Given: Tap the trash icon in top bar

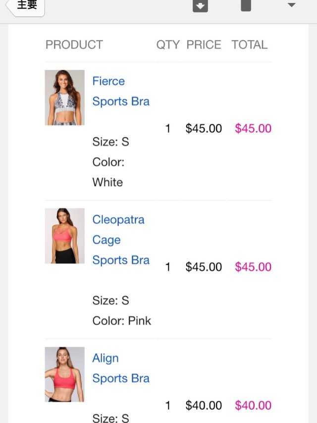Looking at the screenshot, I should [x=246, y=5].
